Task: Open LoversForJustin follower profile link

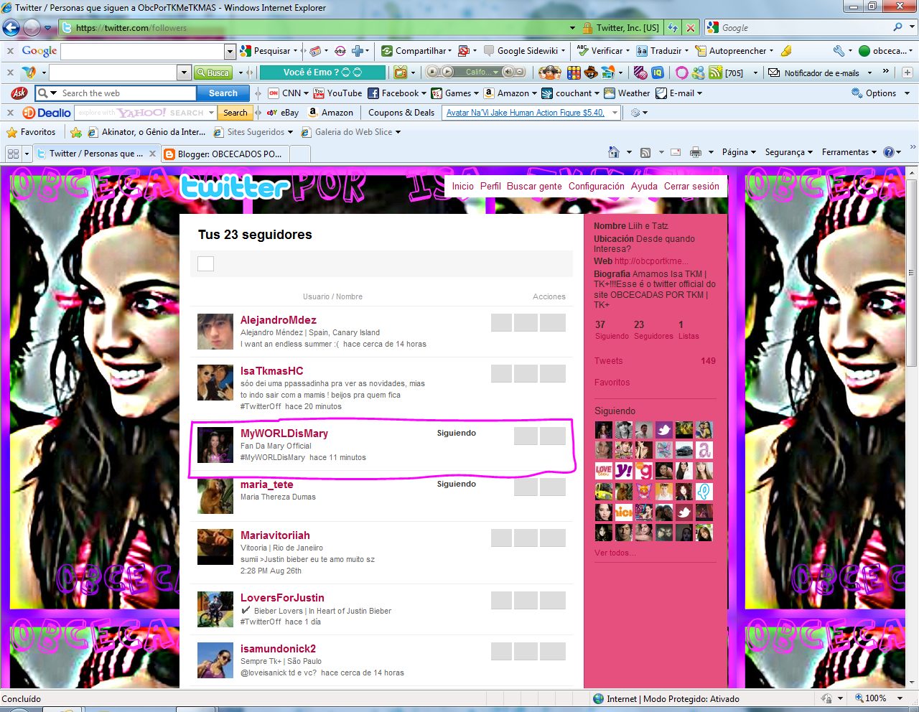Action: pos(282,598)
